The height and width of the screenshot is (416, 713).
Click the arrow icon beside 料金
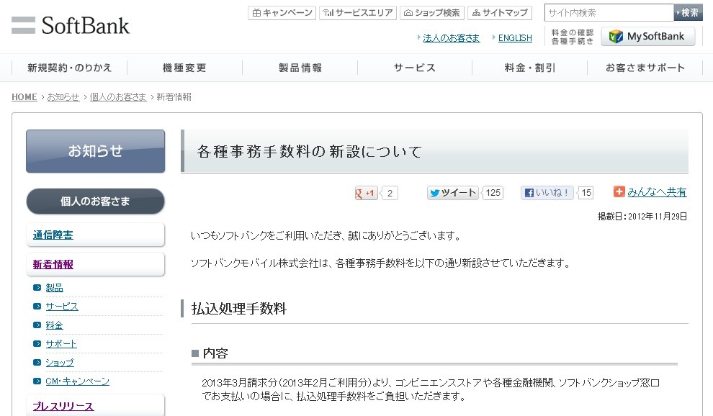pos(37,325)
